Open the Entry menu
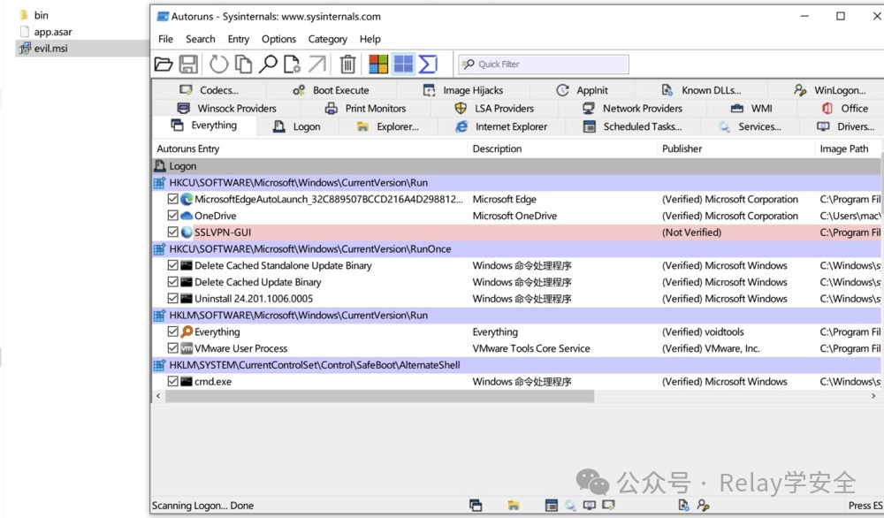 [239, 39]
